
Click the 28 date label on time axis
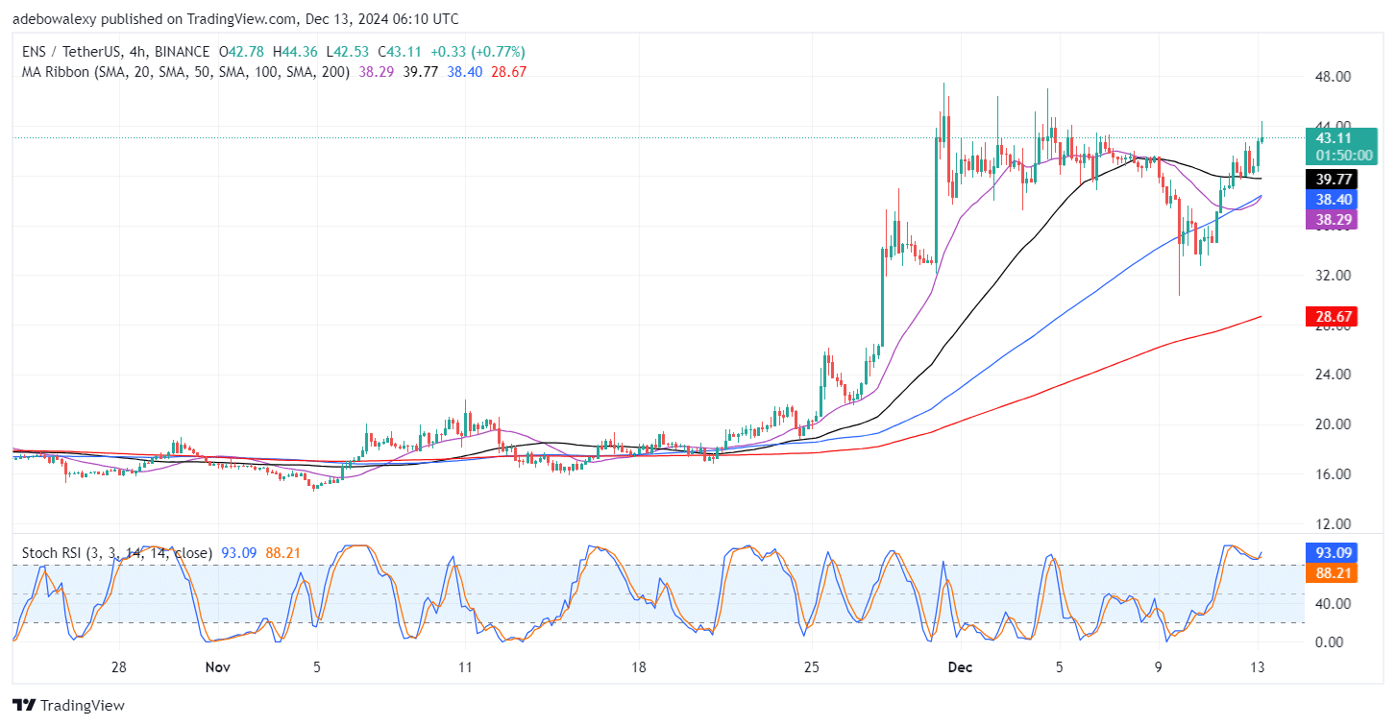tap(118, 666)
